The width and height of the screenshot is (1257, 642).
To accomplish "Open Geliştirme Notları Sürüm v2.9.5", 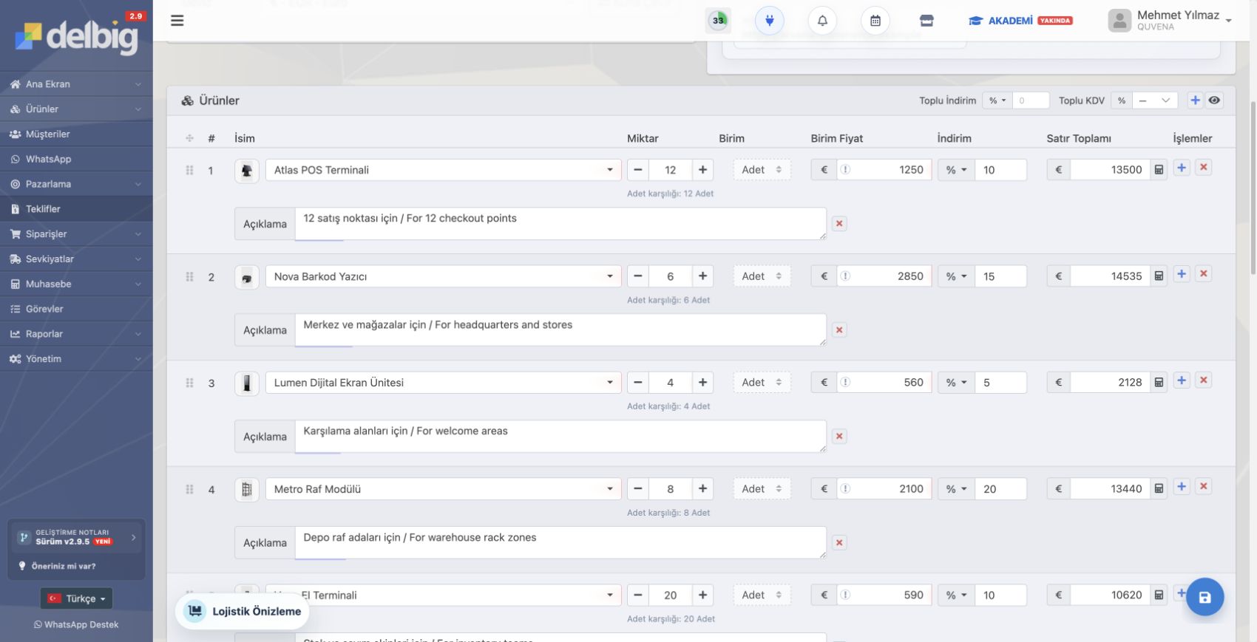I will (77, 537).
